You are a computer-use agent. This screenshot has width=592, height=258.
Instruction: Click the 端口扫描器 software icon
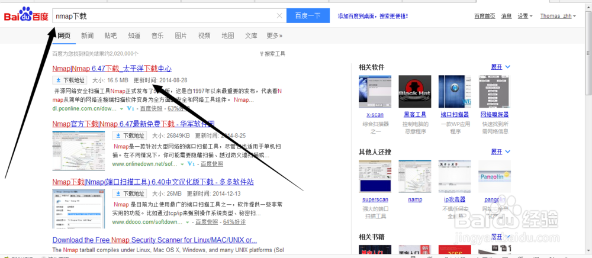[455, 92]
